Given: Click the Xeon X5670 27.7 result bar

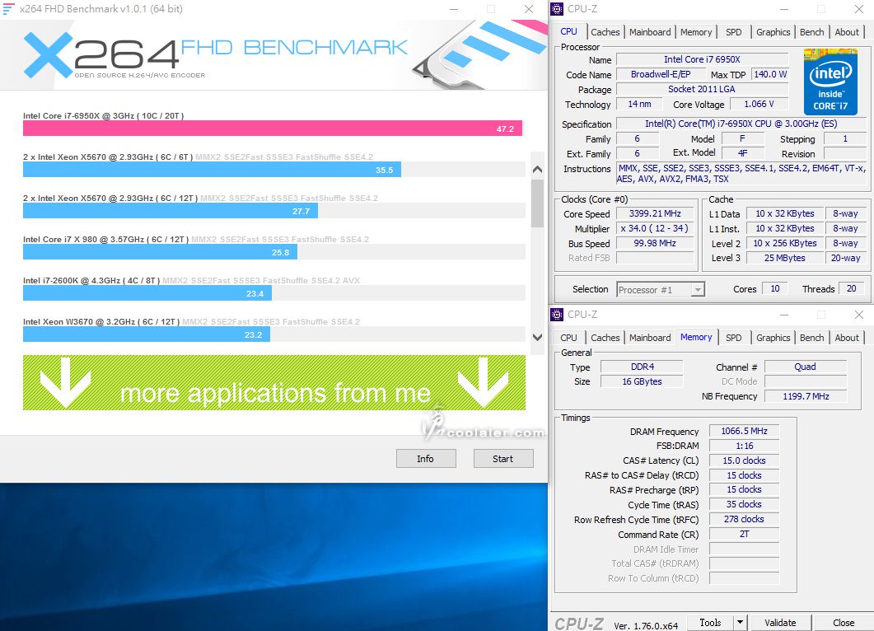Looking at the screenshot, I should pyautogui.click(x=170, y=211).
